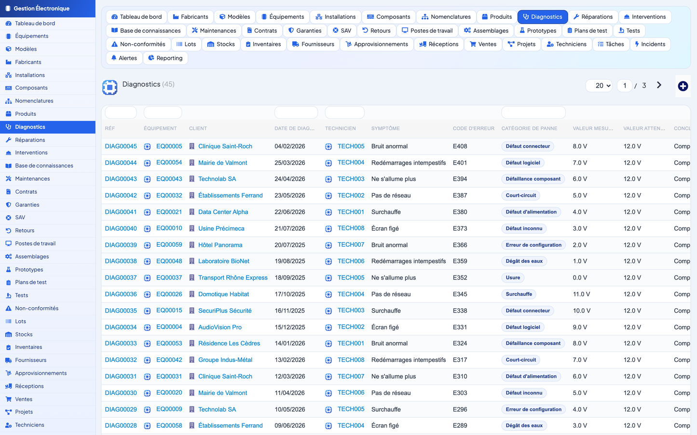
Task: Click the Usure category badge in DIAG00037 row
Action: [x=513, y=278]
